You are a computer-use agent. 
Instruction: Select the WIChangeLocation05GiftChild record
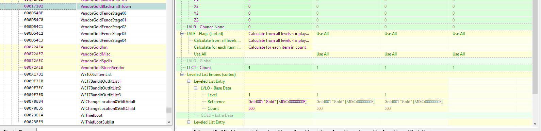tap(108, 109)
